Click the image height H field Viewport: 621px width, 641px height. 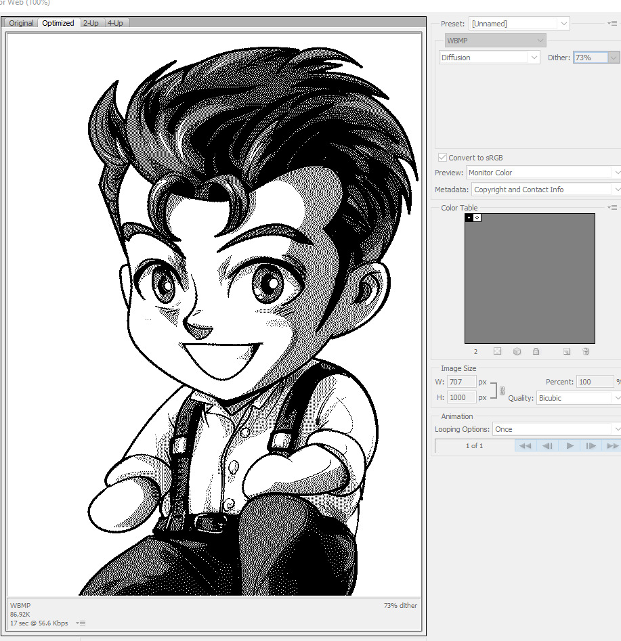461,397
